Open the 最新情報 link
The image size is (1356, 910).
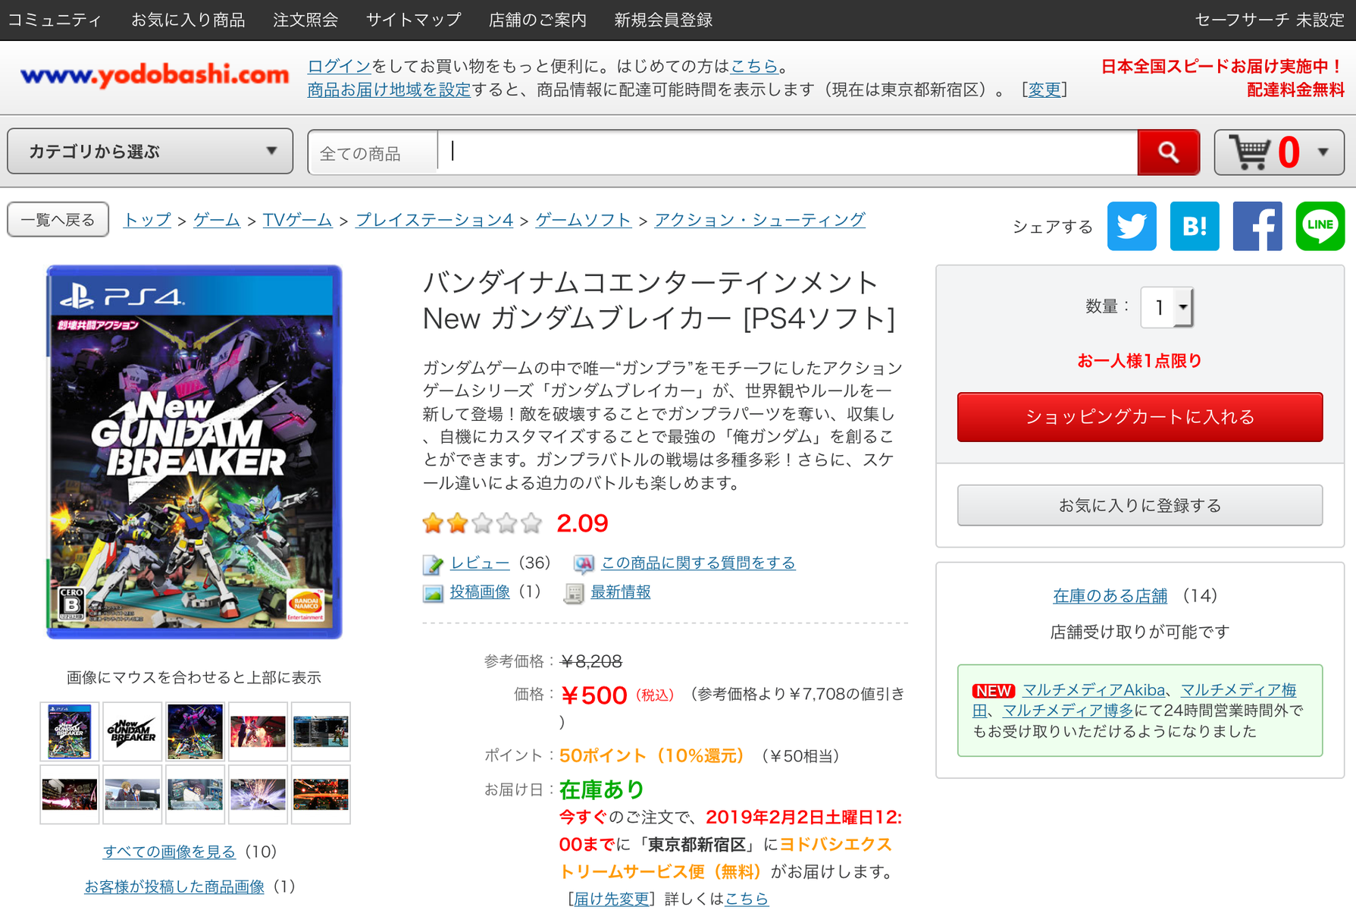[621, 591]
